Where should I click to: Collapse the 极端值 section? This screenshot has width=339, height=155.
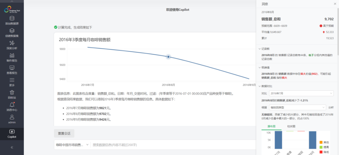coord(259,67)
